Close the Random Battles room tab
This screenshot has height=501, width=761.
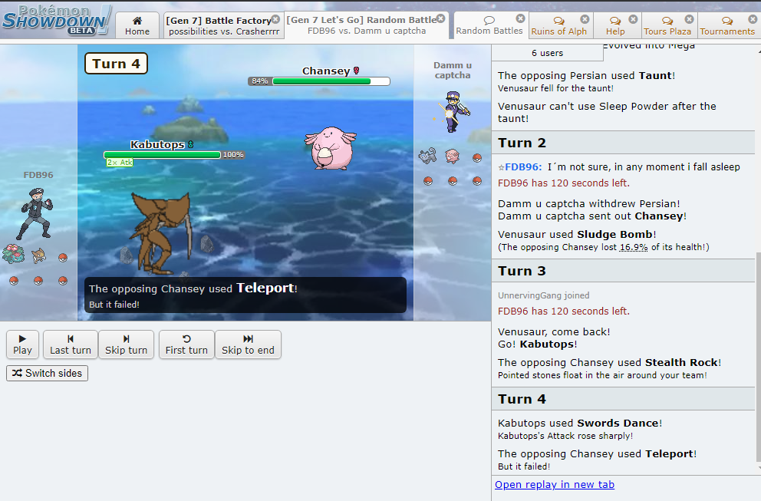tap(520, 18)
